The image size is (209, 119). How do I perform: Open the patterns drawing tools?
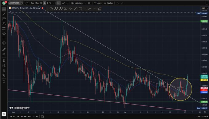(4, 24)
